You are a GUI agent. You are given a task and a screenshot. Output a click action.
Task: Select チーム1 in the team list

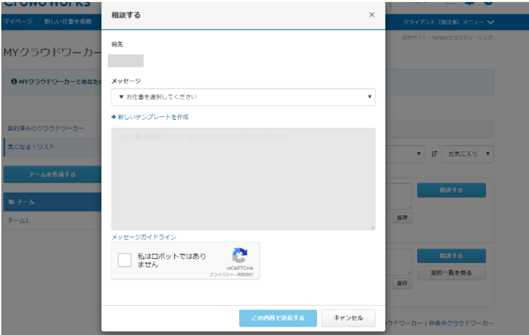coord(18,221)
